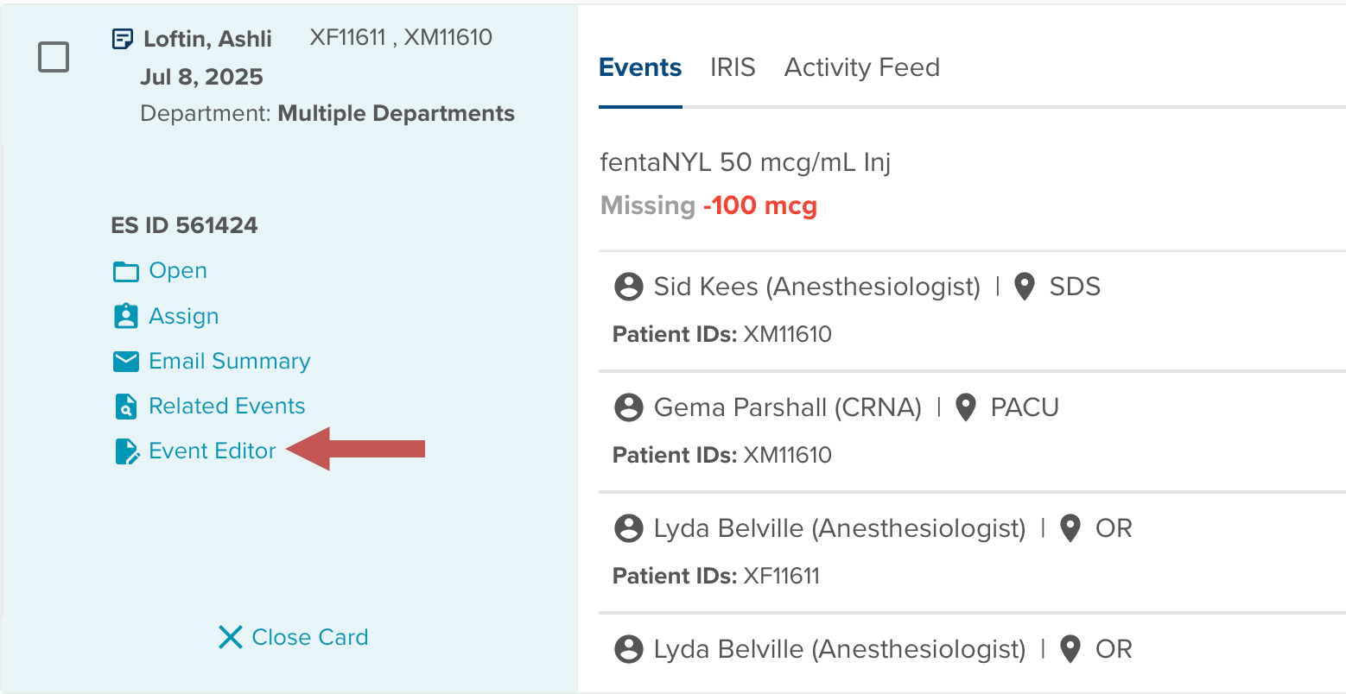Click the Close Card link

(x=309, y=637)
